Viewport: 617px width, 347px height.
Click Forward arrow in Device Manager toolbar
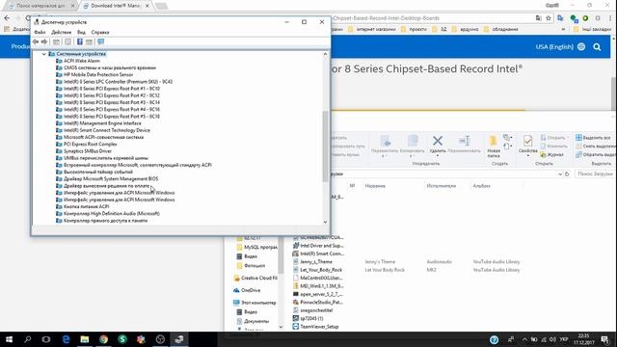tap(44, 41)
